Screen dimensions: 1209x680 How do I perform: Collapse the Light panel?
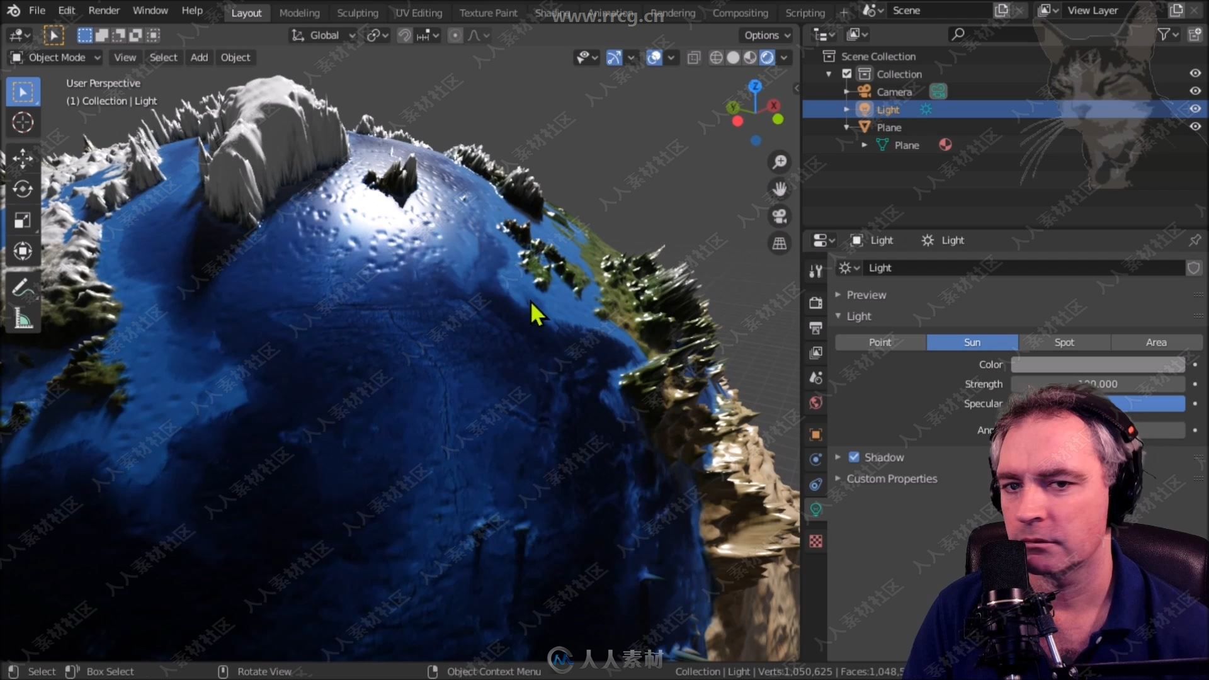click(x=838, y=316)
